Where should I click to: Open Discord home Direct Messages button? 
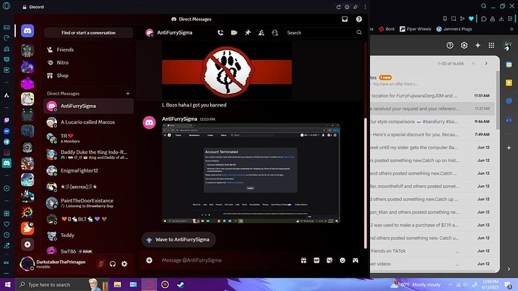[x=28, y=31]
